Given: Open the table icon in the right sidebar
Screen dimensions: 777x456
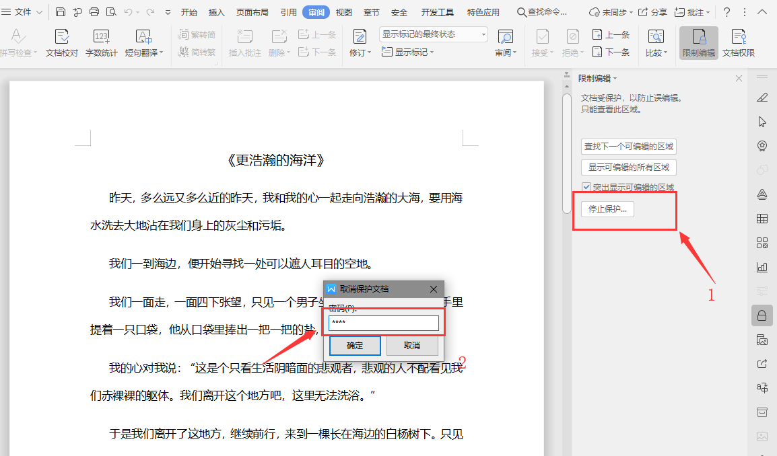Looking at the screenshot, I should click(x=762, y=218).
